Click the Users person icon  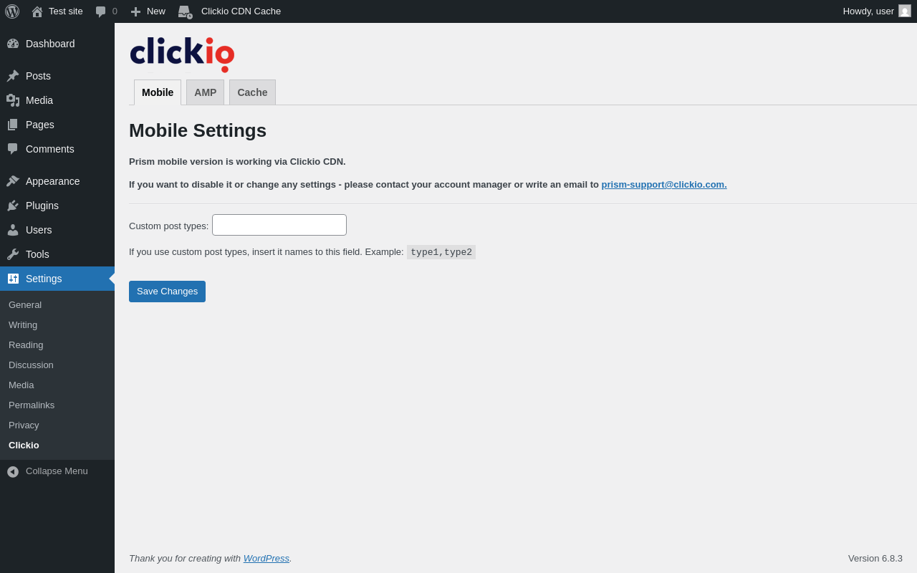pos(13,230)
